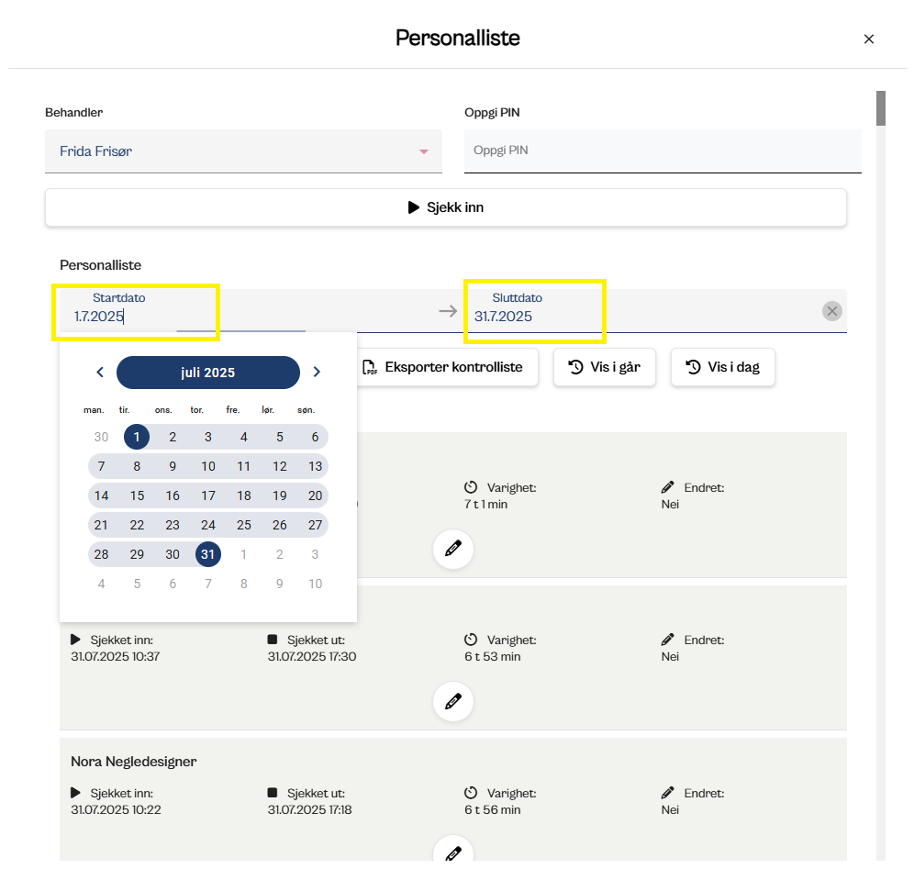Close the Personalliste dialog
The width and height of the screenshot is (914, 891).
pyautogui.click(x=869, y=39)
